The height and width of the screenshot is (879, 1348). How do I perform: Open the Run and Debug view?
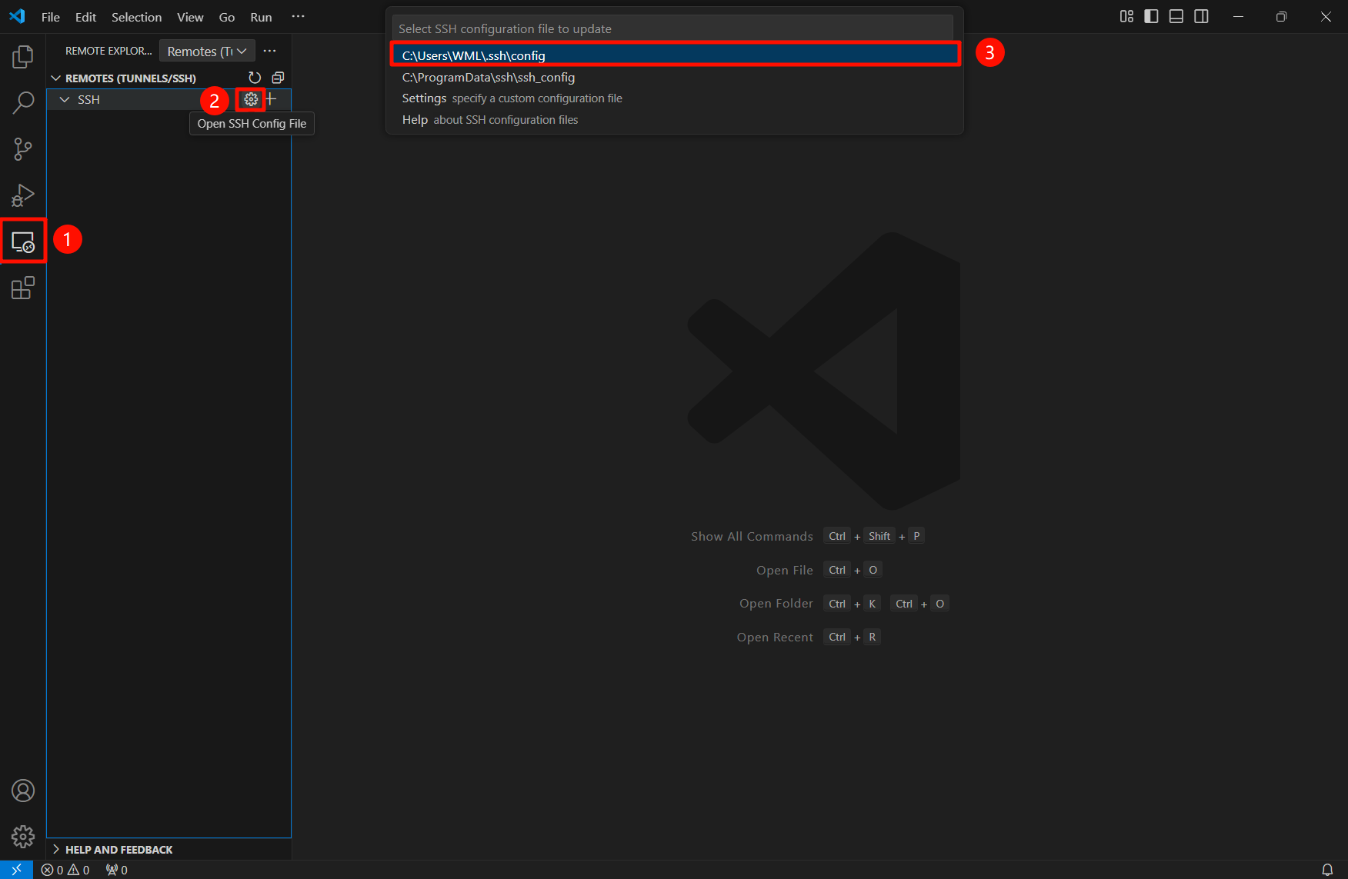[x=23, y=195]
